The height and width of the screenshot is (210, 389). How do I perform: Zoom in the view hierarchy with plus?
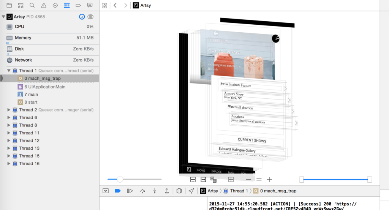tap(269, 180)
